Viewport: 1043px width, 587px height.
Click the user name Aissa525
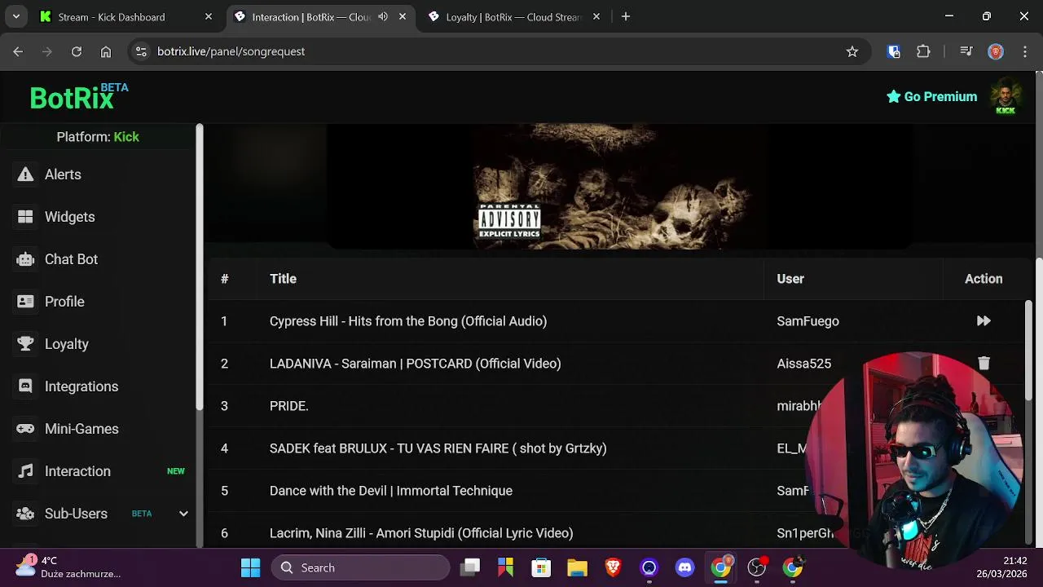click(804, 364)
